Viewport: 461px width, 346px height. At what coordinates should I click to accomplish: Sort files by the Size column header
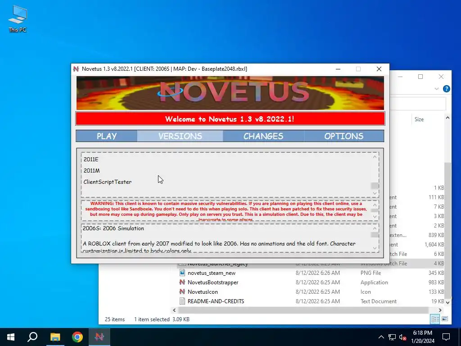[419, 119]
